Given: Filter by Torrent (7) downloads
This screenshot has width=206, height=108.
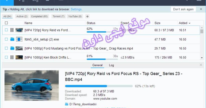Looking at the screenshot, I should click(58, 16).
